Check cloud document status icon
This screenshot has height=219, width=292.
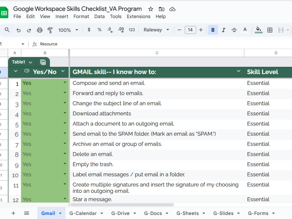click(x=172, y=9)
